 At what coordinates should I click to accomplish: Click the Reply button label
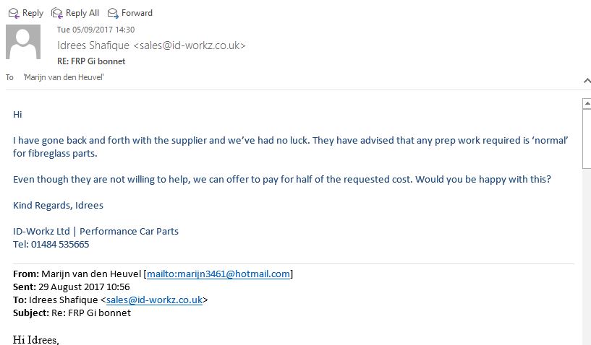(x=33, y=13)
